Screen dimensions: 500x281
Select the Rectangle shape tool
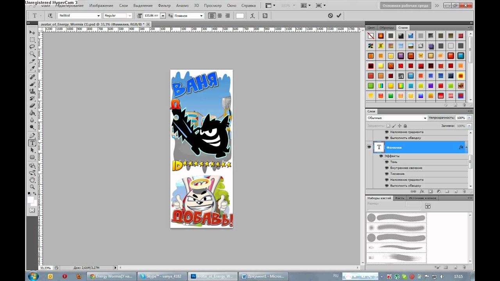[32, 157]
